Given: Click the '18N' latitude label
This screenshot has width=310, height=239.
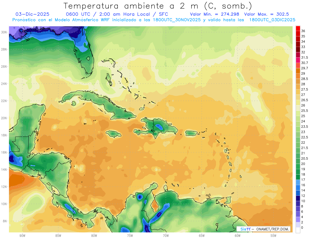Looking at the screenshot, I should pyautogui.click(x=4, y=135).
